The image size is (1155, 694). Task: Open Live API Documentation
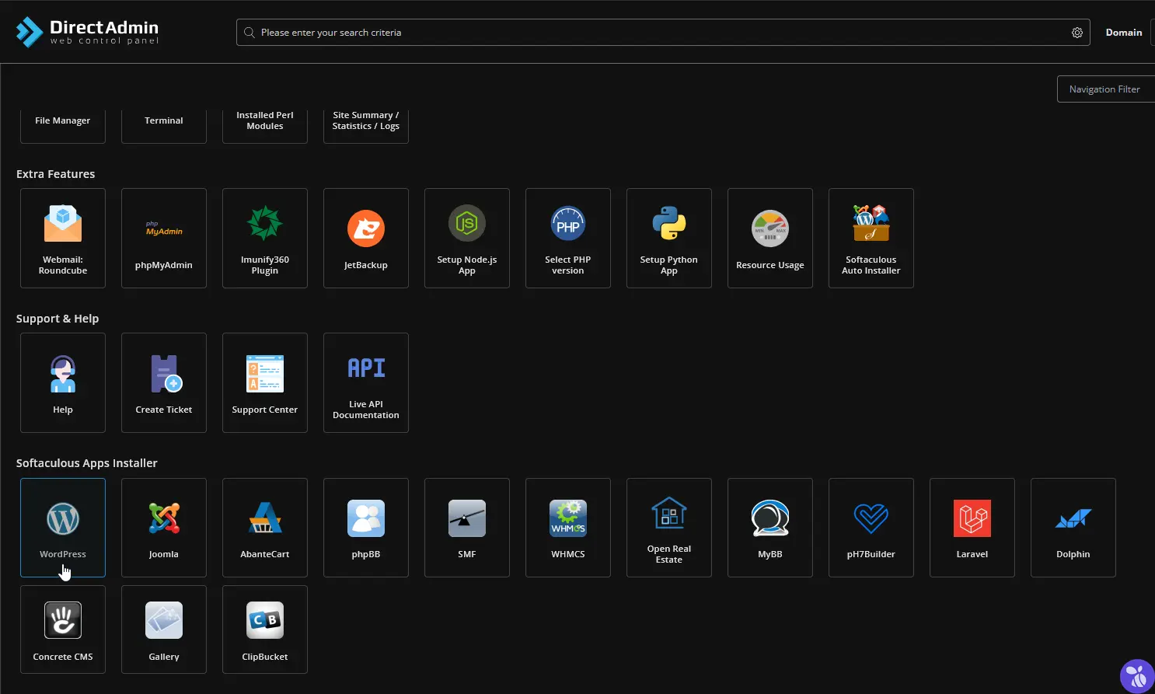[x=366, y=382]
